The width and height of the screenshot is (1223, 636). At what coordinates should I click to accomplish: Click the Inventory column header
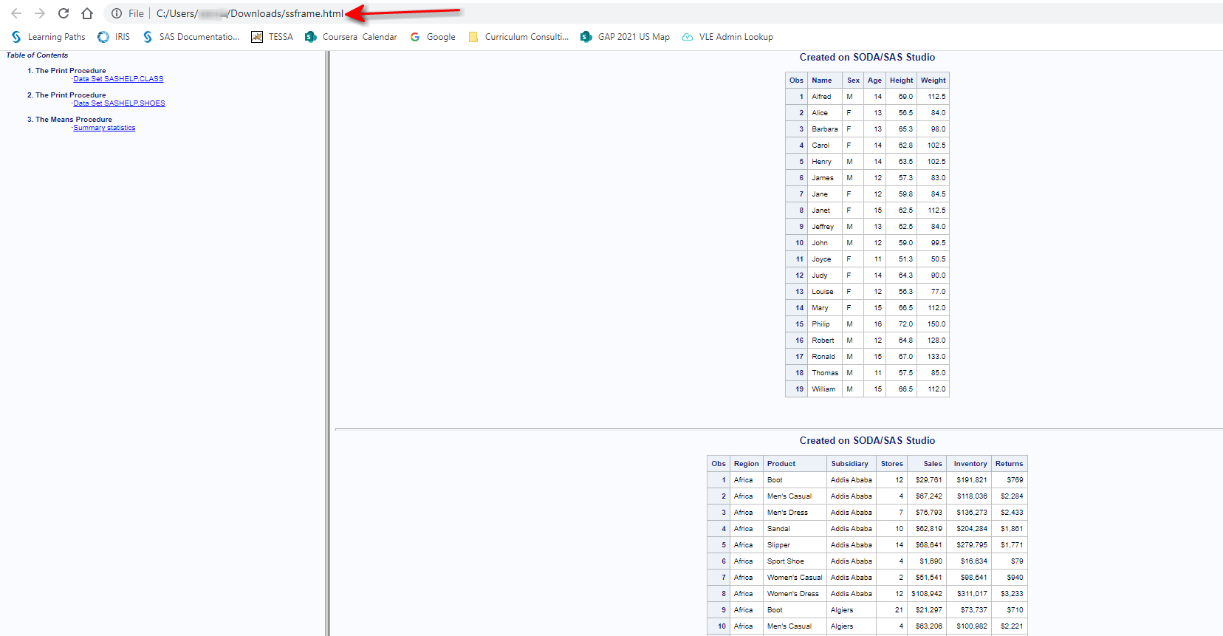pos(970,464)
